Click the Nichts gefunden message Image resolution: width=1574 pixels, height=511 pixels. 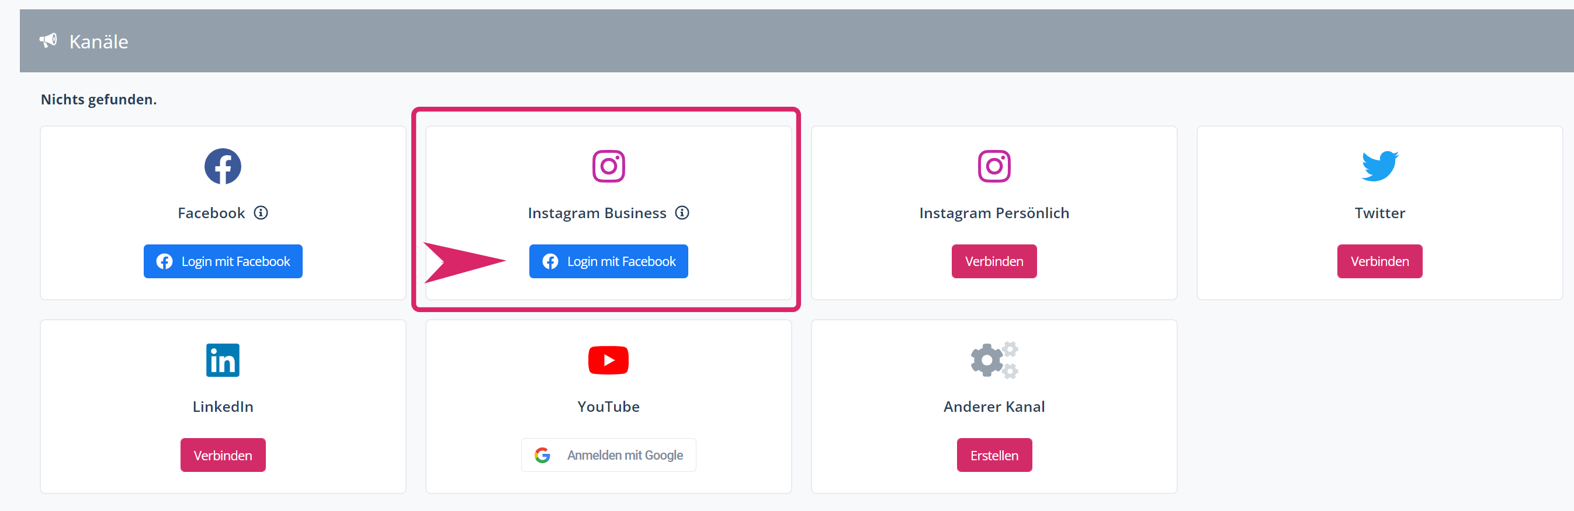pyautogui.click(x=98, y=99)
